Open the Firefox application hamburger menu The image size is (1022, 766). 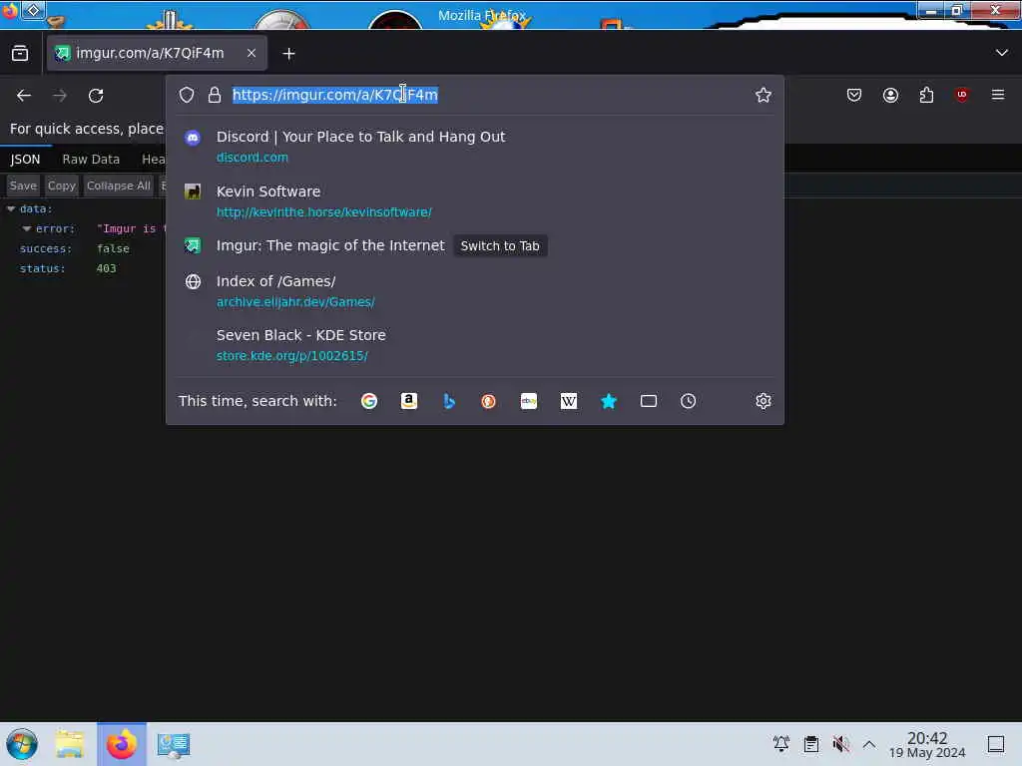click(998, 95)
